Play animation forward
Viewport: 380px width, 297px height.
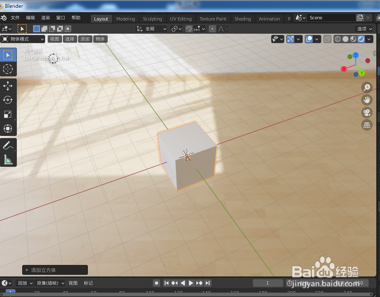point(191,283)
